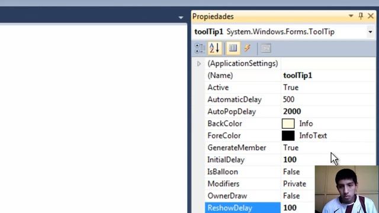
Task: Click the ForeColor value text InfoText
Action: click(313, 135)
